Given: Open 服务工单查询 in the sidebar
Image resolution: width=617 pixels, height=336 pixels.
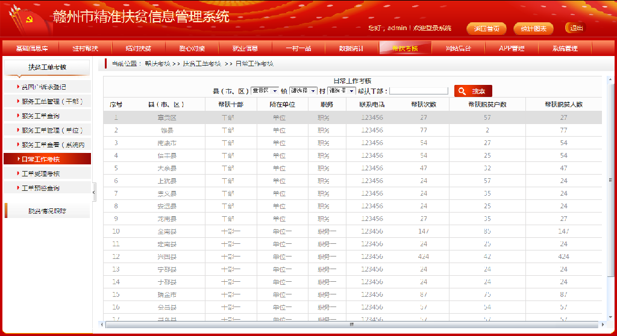Looking at the screenshot, I should pos(47,116).
